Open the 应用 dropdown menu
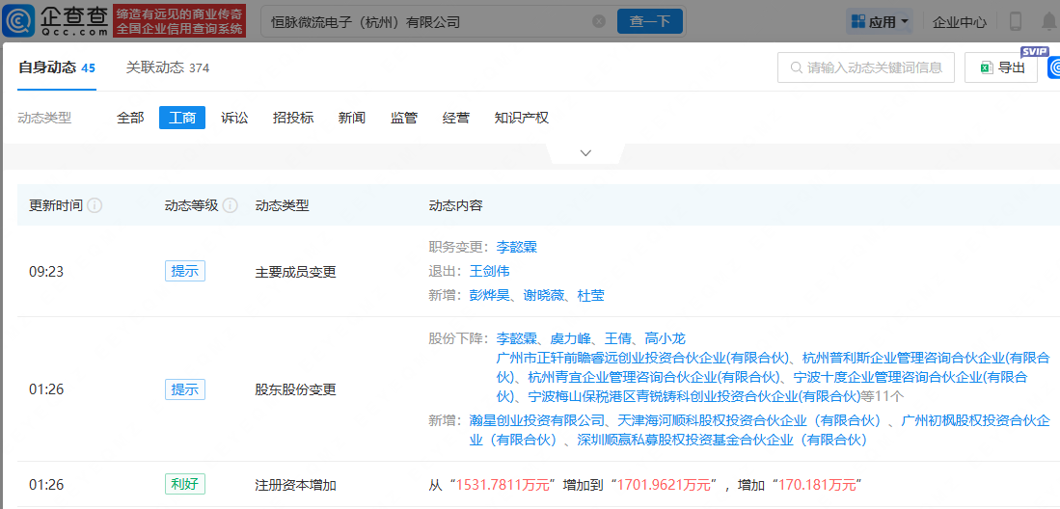1060x509 pixels. (880, 21)
